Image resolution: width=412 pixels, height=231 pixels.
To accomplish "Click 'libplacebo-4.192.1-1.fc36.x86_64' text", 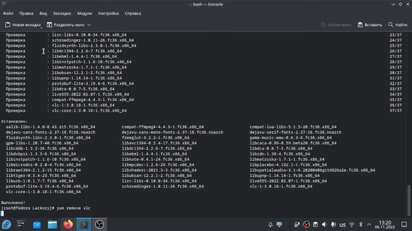I will point(288,165).
